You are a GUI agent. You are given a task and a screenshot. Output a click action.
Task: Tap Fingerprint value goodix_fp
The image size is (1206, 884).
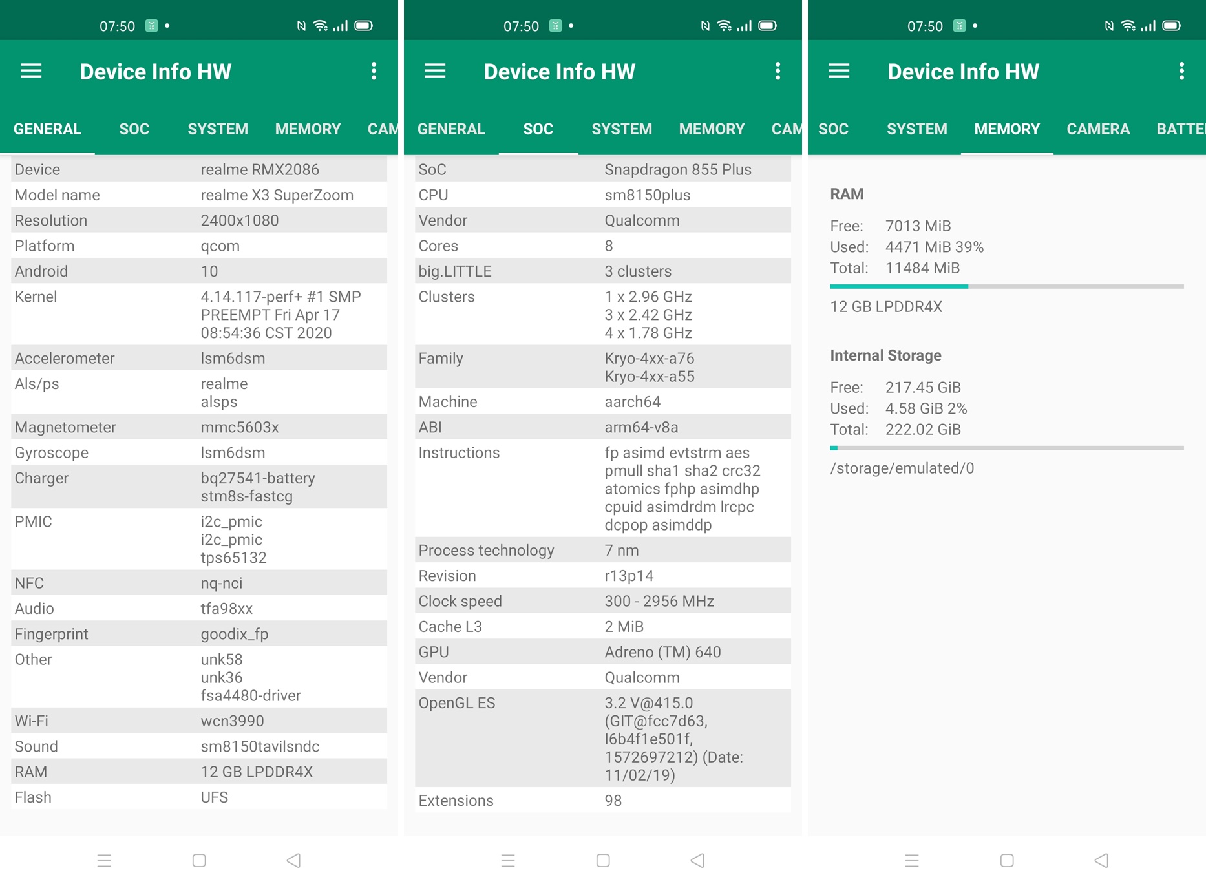tap(234, 634)
